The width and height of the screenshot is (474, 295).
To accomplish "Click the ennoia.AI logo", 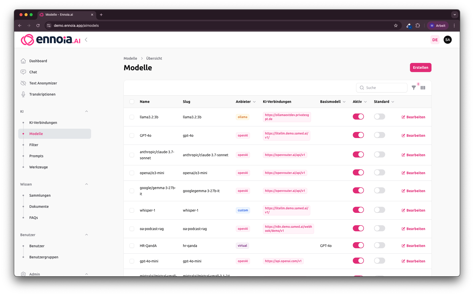I will click(51, 40).
